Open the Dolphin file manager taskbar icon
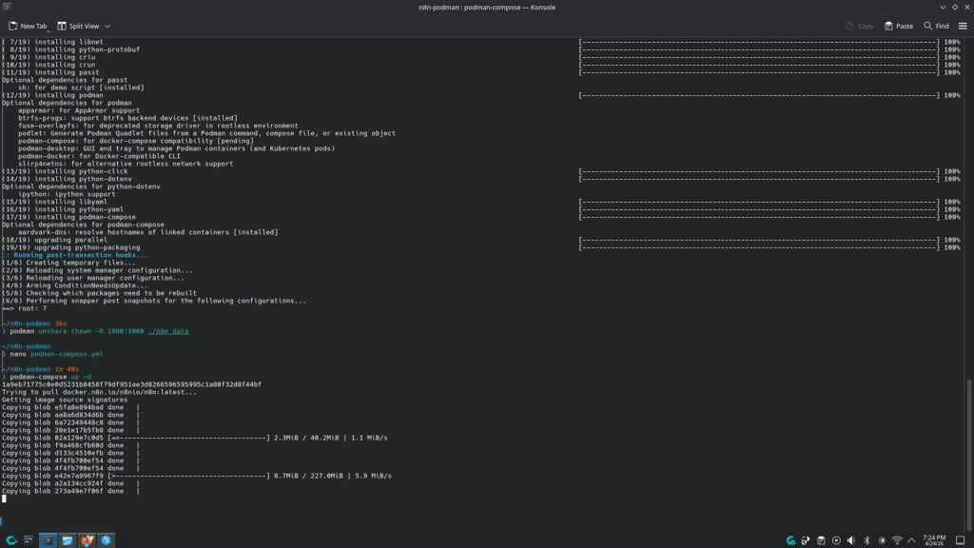 click(x=68, y=540)
